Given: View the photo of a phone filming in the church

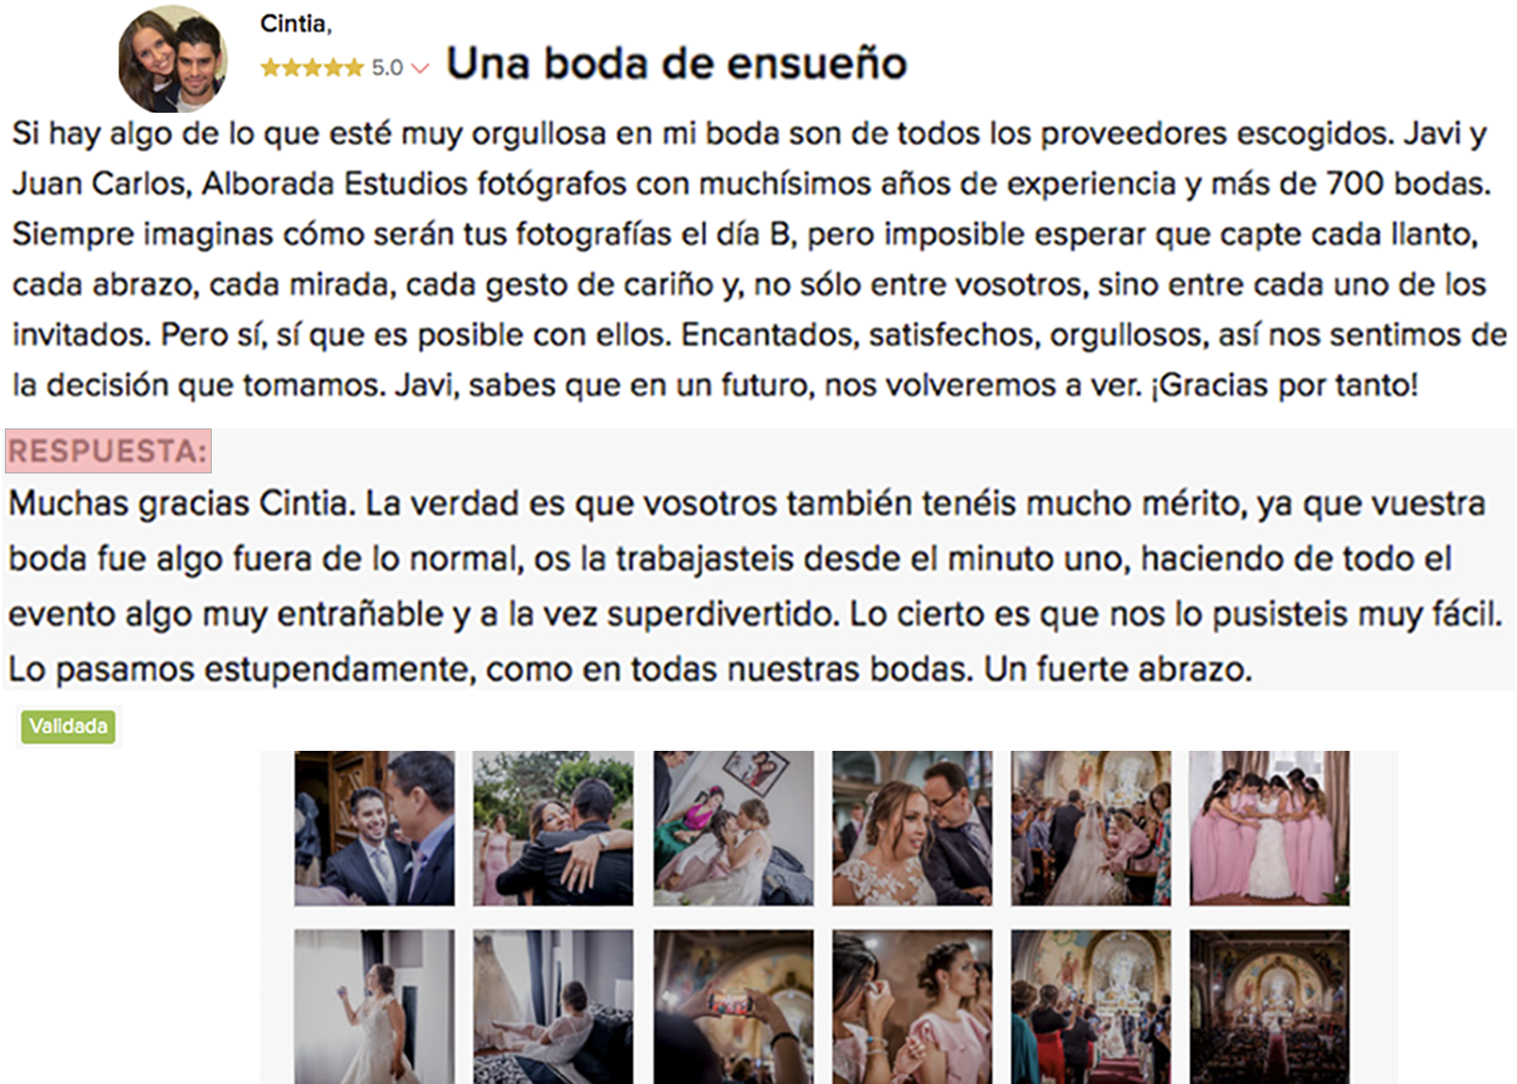Looking at the screenshot, I should [x=733, y=1007].
